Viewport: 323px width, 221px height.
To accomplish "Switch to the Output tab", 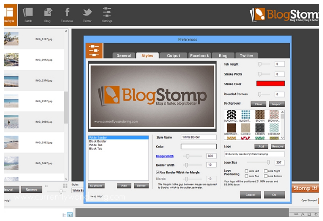I will [174, 55].
